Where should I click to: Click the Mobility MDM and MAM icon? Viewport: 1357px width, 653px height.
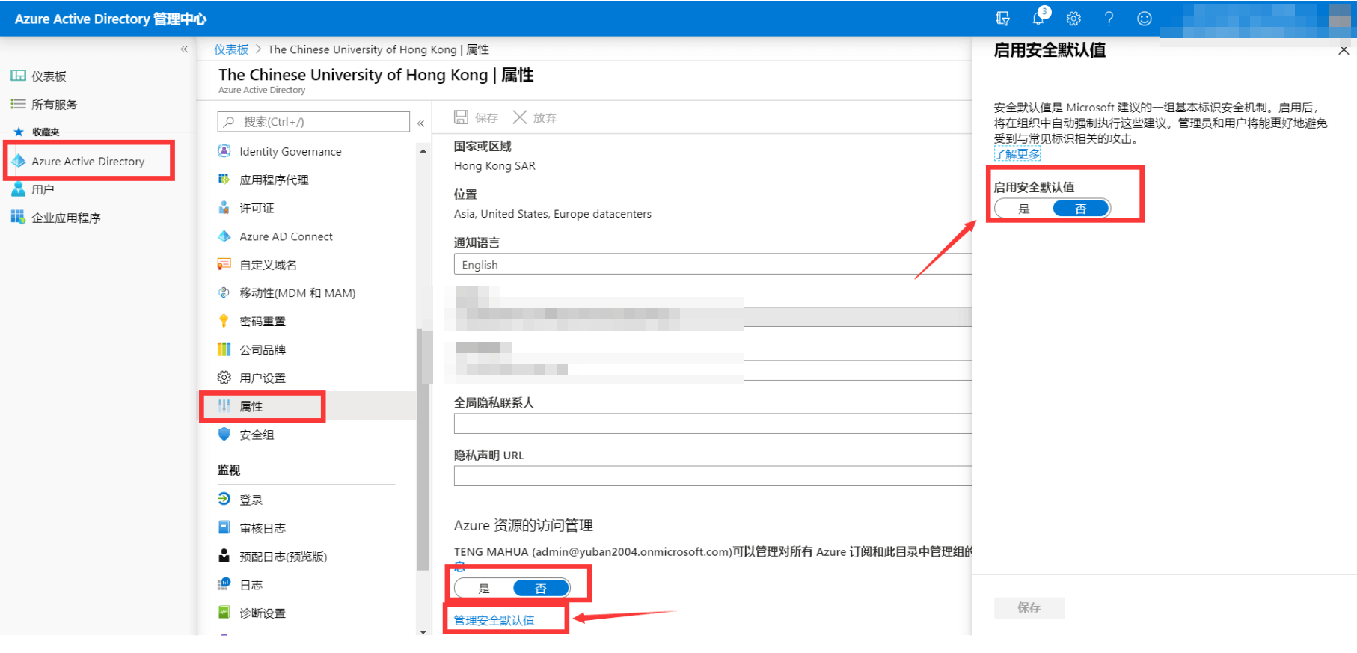(x=224, y=292)
